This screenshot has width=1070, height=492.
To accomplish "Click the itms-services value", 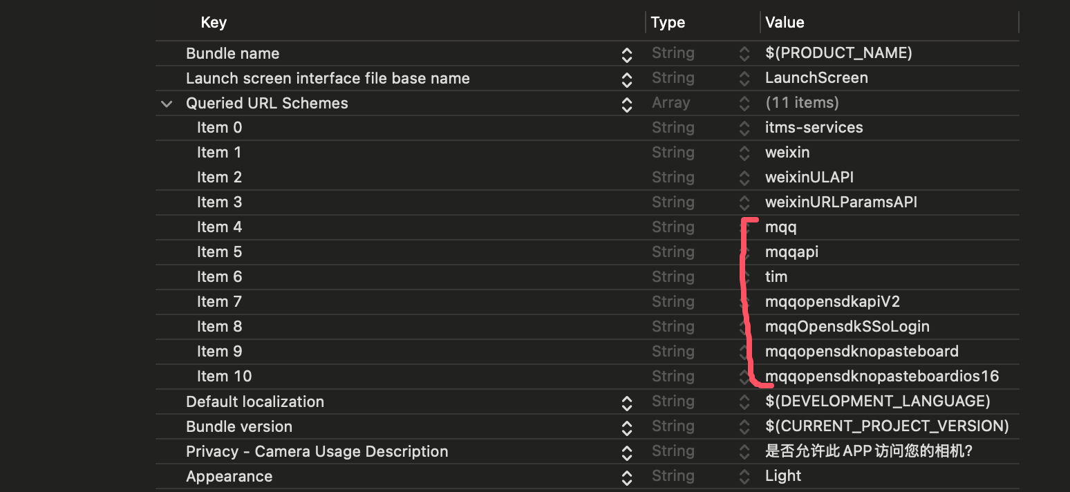I will (x=814, y=128).
